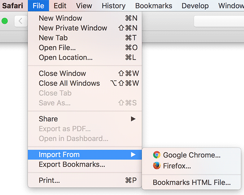Click the green window zoom button
This screenshot has width=244, height=195.
[5, 21]
